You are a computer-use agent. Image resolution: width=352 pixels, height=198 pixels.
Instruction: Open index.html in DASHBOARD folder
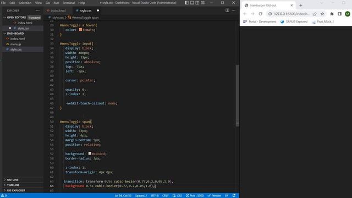pos(18,38)
